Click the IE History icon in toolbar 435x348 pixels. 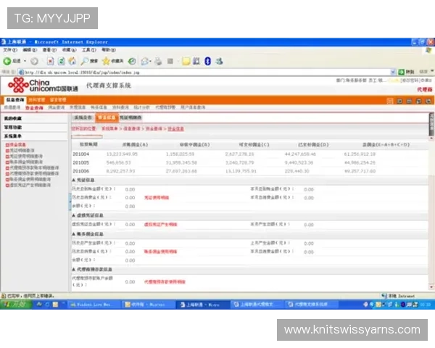point(132,62)
